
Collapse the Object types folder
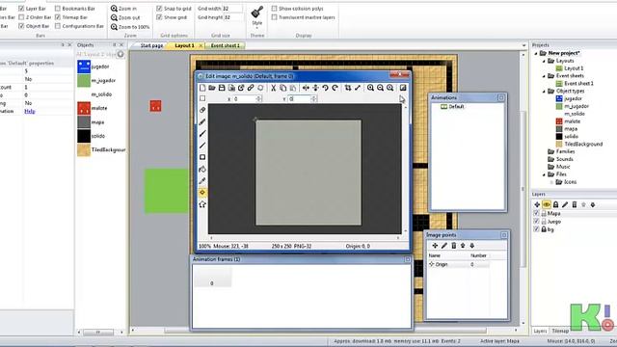point(544,92)
